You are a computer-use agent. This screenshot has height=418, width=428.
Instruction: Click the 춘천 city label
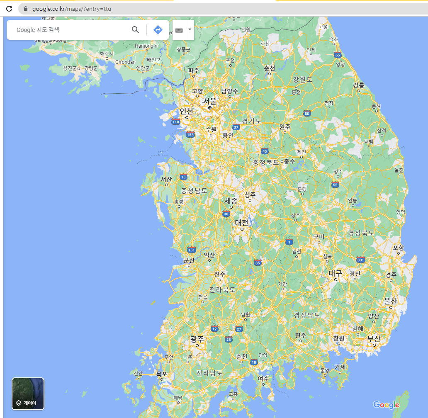click(x=270, y=68)
